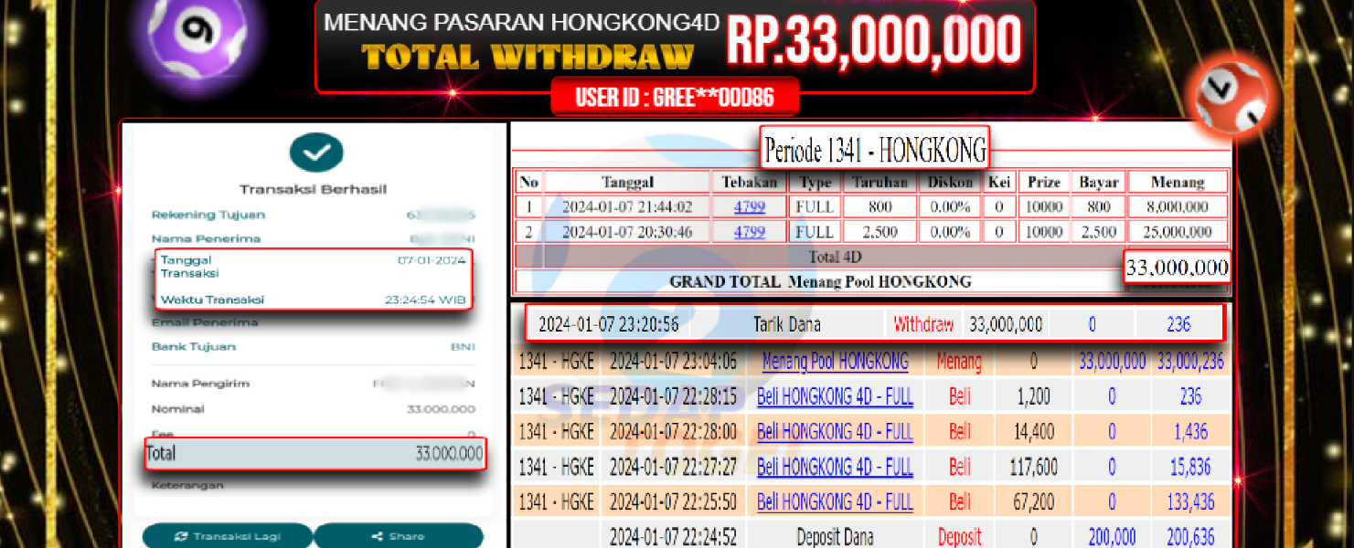Image resolution: width=1354 pixels, height=548 pixels.
Task: Click the Transaksi Berhasil heading
Action: (313, 189)
